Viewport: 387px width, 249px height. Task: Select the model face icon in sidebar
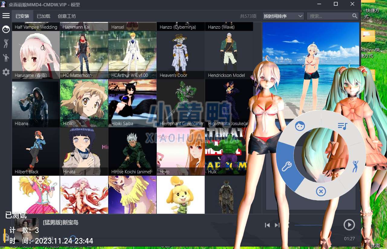6,29
